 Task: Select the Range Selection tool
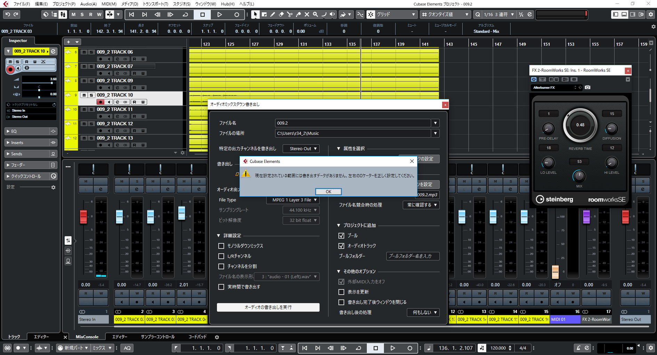264,15
